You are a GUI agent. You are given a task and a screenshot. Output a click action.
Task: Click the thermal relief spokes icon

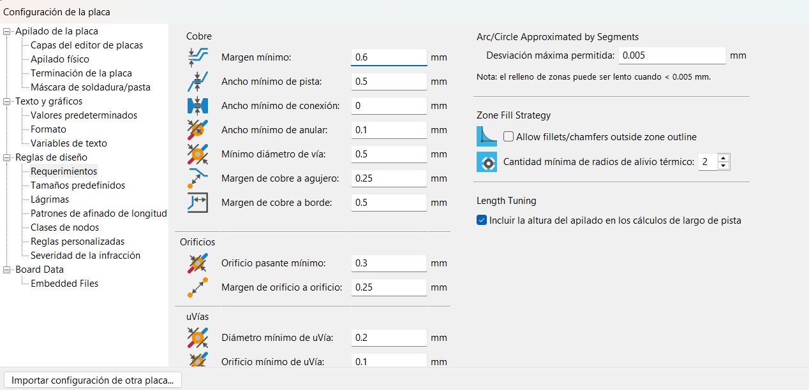click(x=487, y=162)
